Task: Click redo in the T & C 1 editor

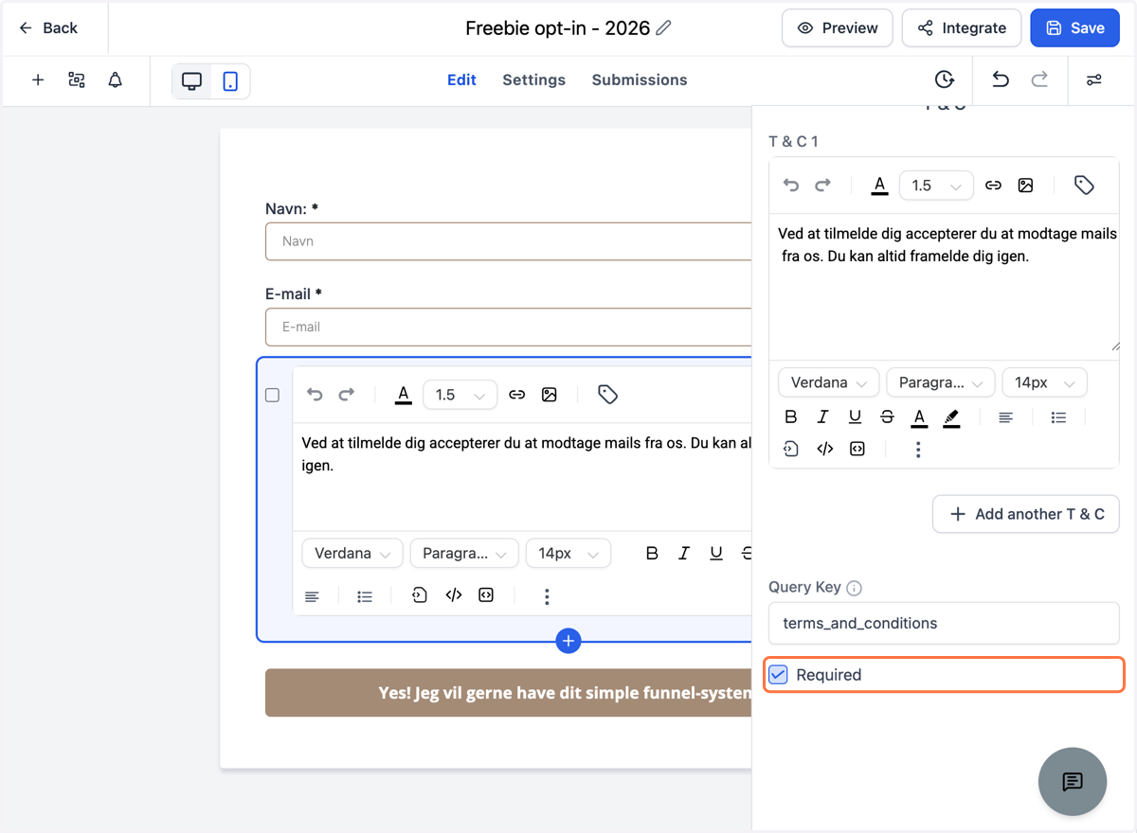Action: point(823,186)
